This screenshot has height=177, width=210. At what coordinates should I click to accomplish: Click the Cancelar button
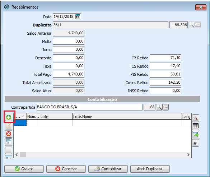pyautogui.click(x=66, y=169)
